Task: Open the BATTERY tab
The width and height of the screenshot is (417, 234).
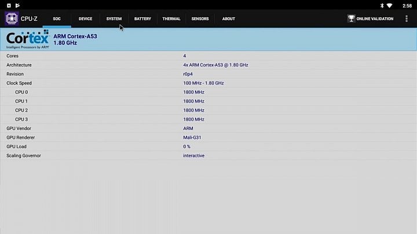Action: click(x=142, y=19)
